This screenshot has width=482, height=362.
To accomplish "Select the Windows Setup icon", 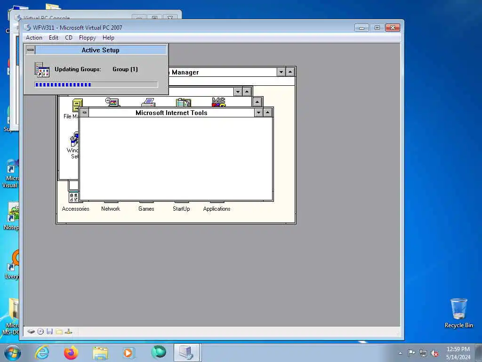I will point(74,139).
